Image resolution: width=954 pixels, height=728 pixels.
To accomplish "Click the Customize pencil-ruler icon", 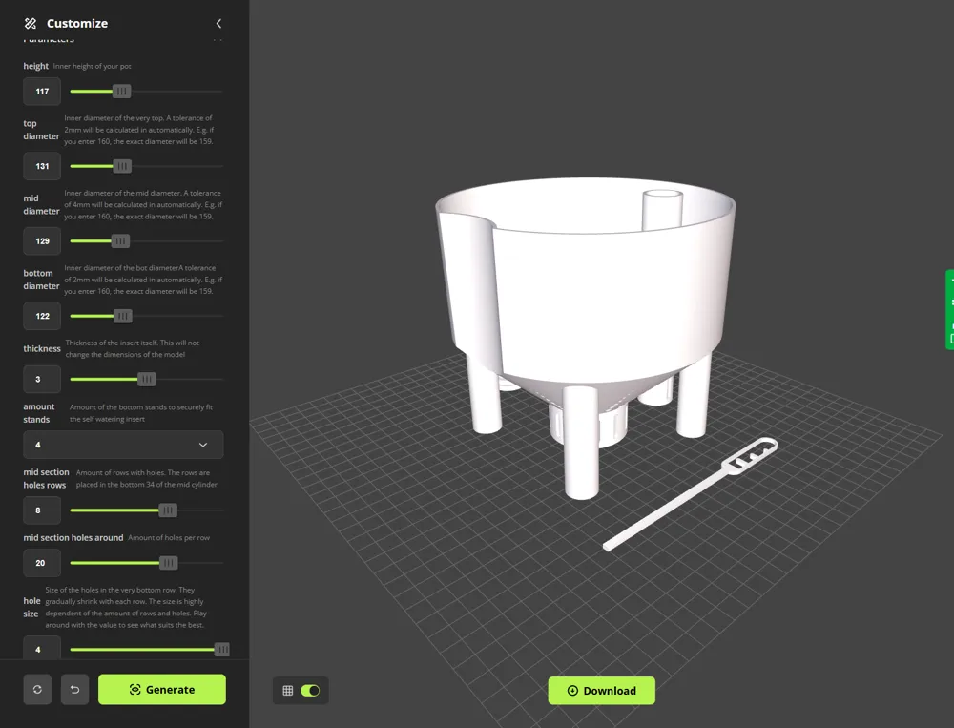I will 30,23.
